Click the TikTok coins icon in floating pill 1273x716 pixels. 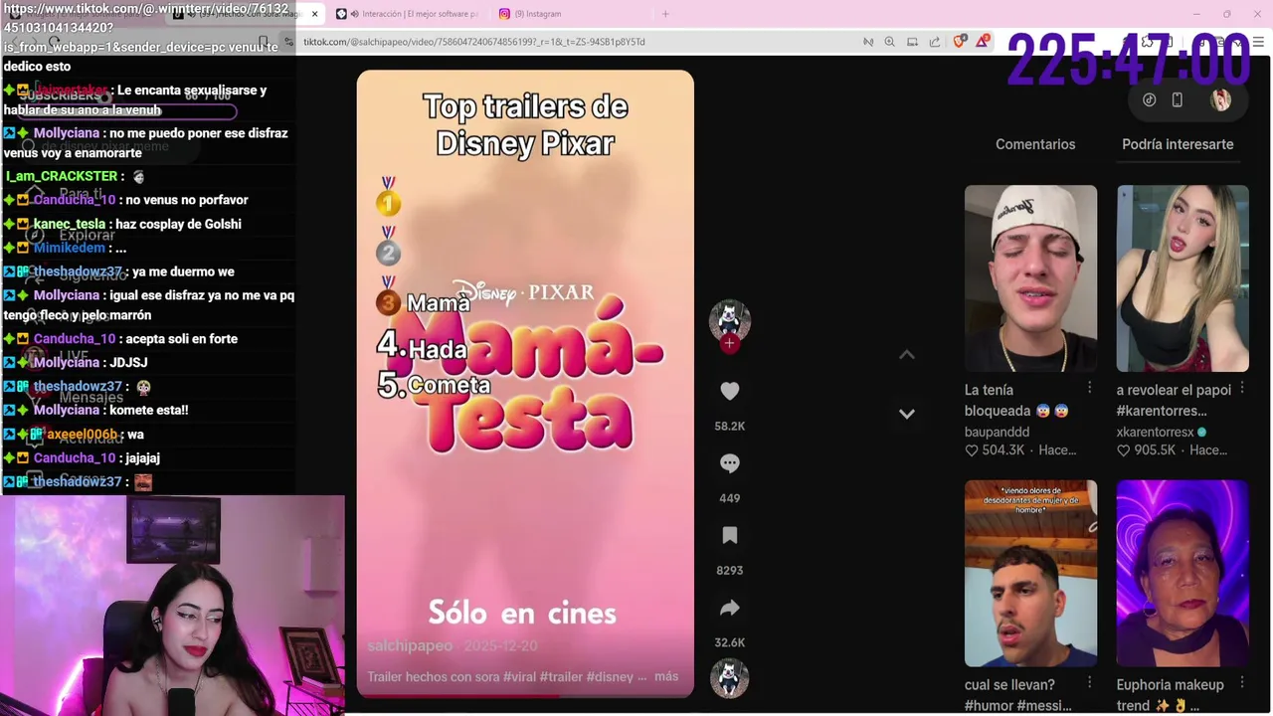click(1149, 99)
